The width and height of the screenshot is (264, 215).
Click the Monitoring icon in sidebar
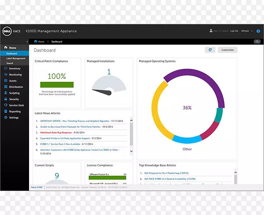tap(6, 75)
